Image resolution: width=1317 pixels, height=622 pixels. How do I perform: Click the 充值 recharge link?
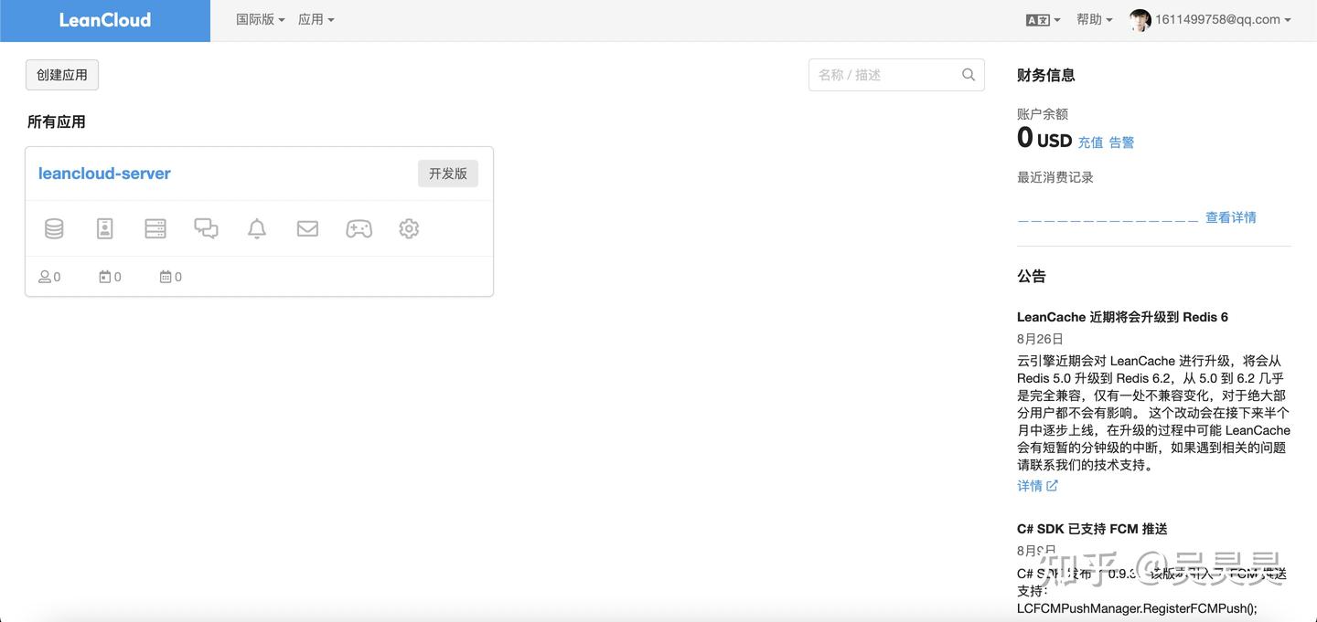point(1091,142)
